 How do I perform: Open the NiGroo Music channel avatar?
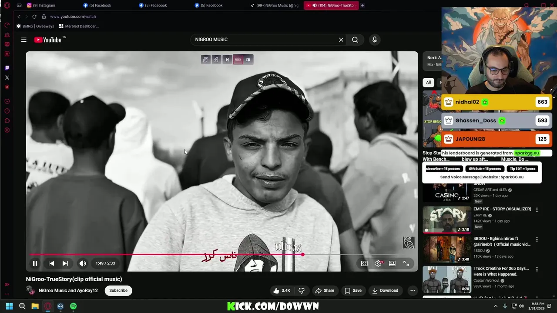[x=30, y=290]
